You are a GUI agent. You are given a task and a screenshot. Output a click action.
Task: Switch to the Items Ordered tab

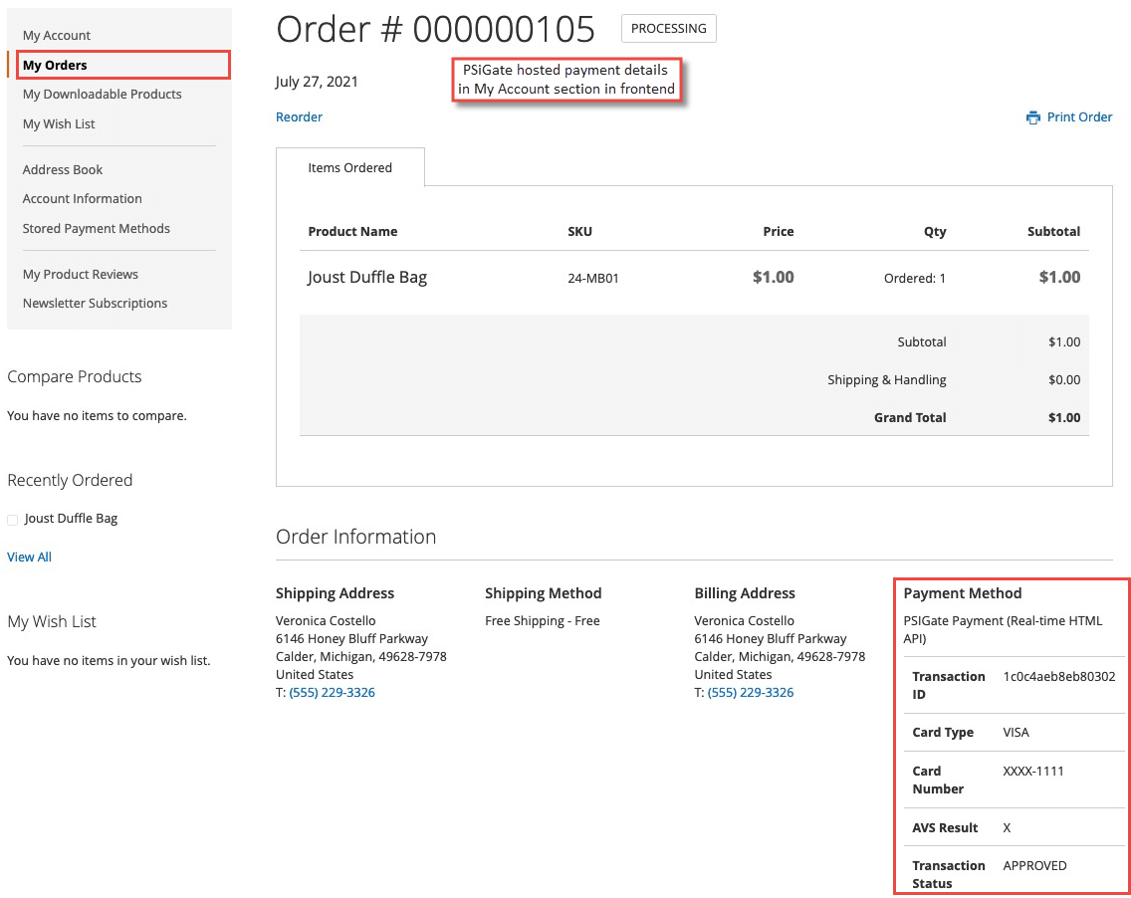350,167
